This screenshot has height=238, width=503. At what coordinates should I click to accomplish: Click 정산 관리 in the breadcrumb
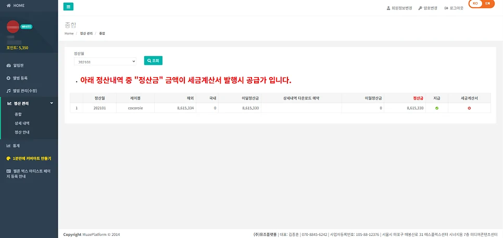pyautogui.click(x=86, y=33)
